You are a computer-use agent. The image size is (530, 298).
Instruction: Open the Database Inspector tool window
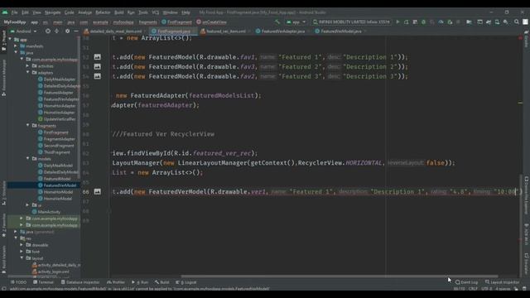[x=80, y=282]
